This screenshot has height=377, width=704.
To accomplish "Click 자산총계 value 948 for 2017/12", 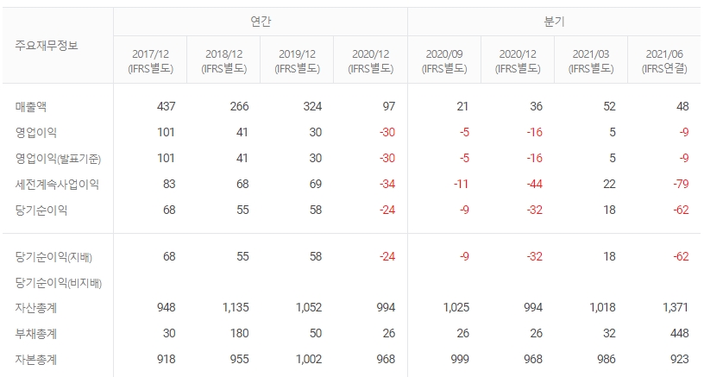I will click(x=167, y=307).
